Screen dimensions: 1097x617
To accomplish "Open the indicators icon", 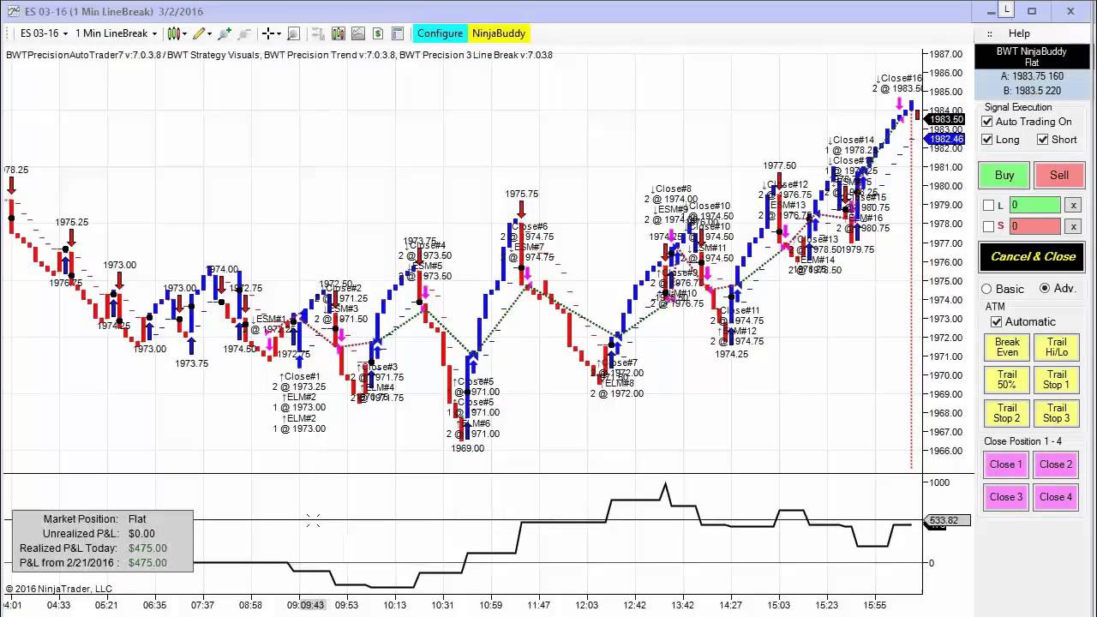I will point(357,33).
